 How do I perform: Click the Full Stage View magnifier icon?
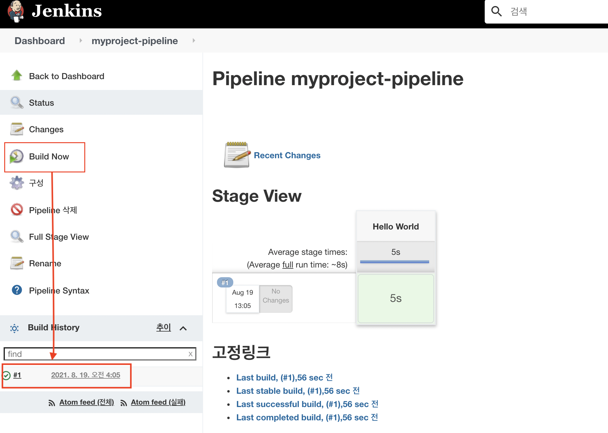point(17,236)
